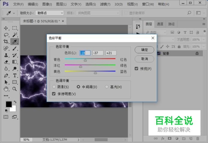208x143 pixels.
Task: Click the first 色阶 field showing -18
Action: point(85,53)
